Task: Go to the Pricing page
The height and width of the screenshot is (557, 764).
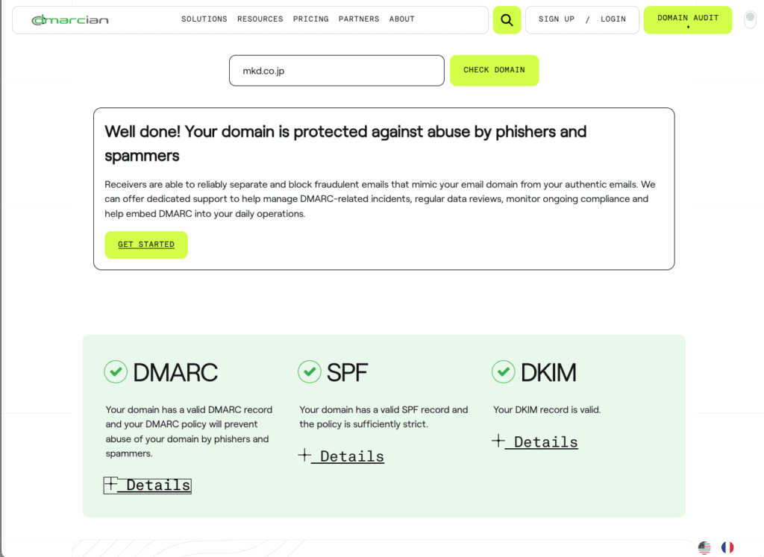Action: [310, 19]
